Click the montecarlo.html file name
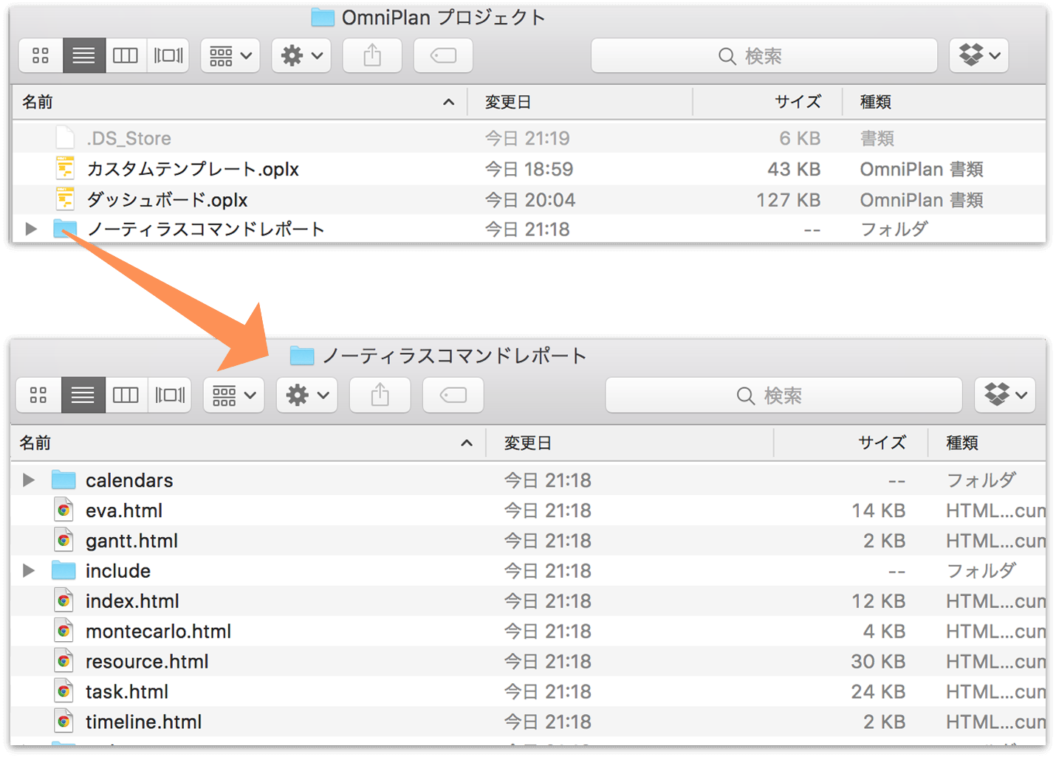Viewport: 1056px width, 757px height. (x=159, y=632)
